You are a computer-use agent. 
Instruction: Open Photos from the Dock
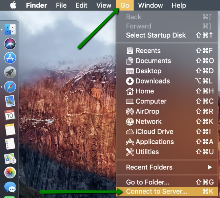10,173
